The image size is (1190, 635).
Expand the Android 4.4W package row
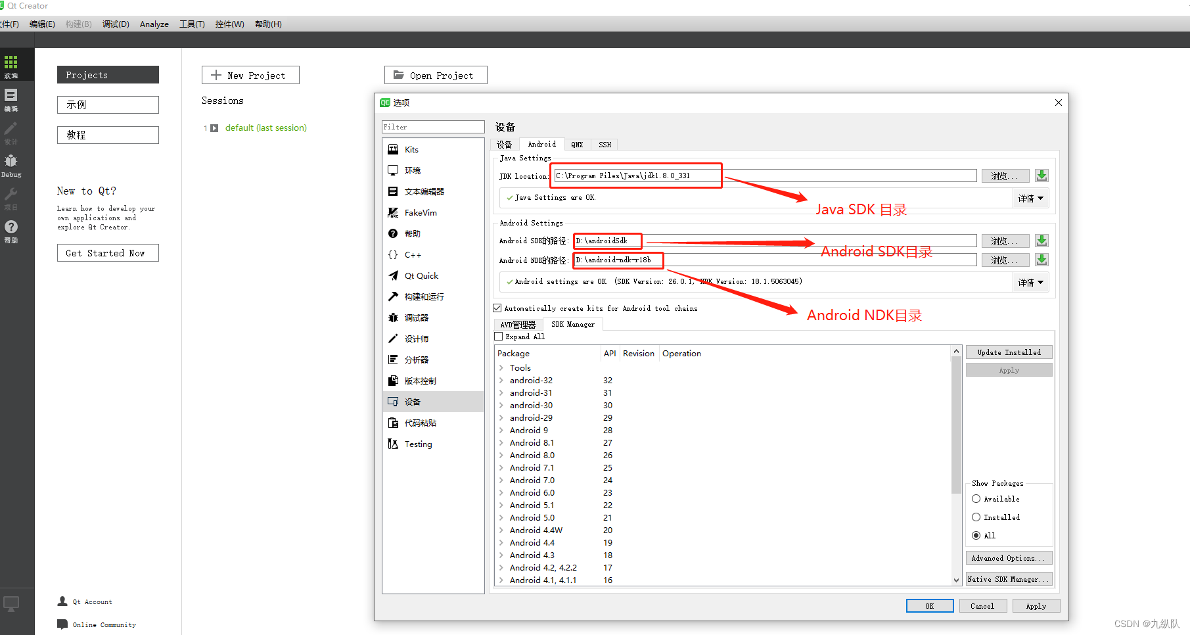[x=501, y=530]
